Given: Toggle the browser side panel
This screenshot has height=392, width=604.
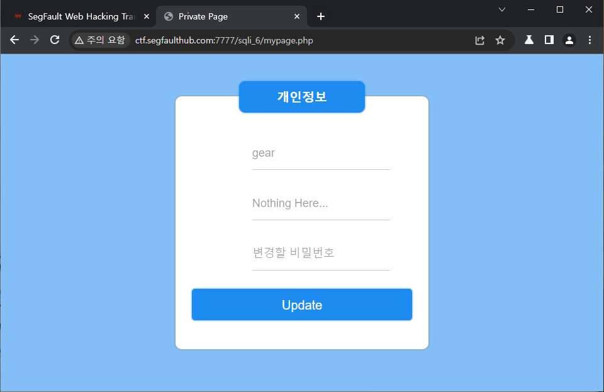Looking at the screenshot, I should [x=549, y=40].
